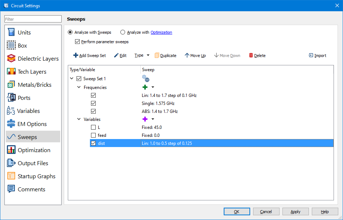Uncheck the Lin 1.4 to 1.7 frequency checkbox
343x220 pixels.
[94, 95]
